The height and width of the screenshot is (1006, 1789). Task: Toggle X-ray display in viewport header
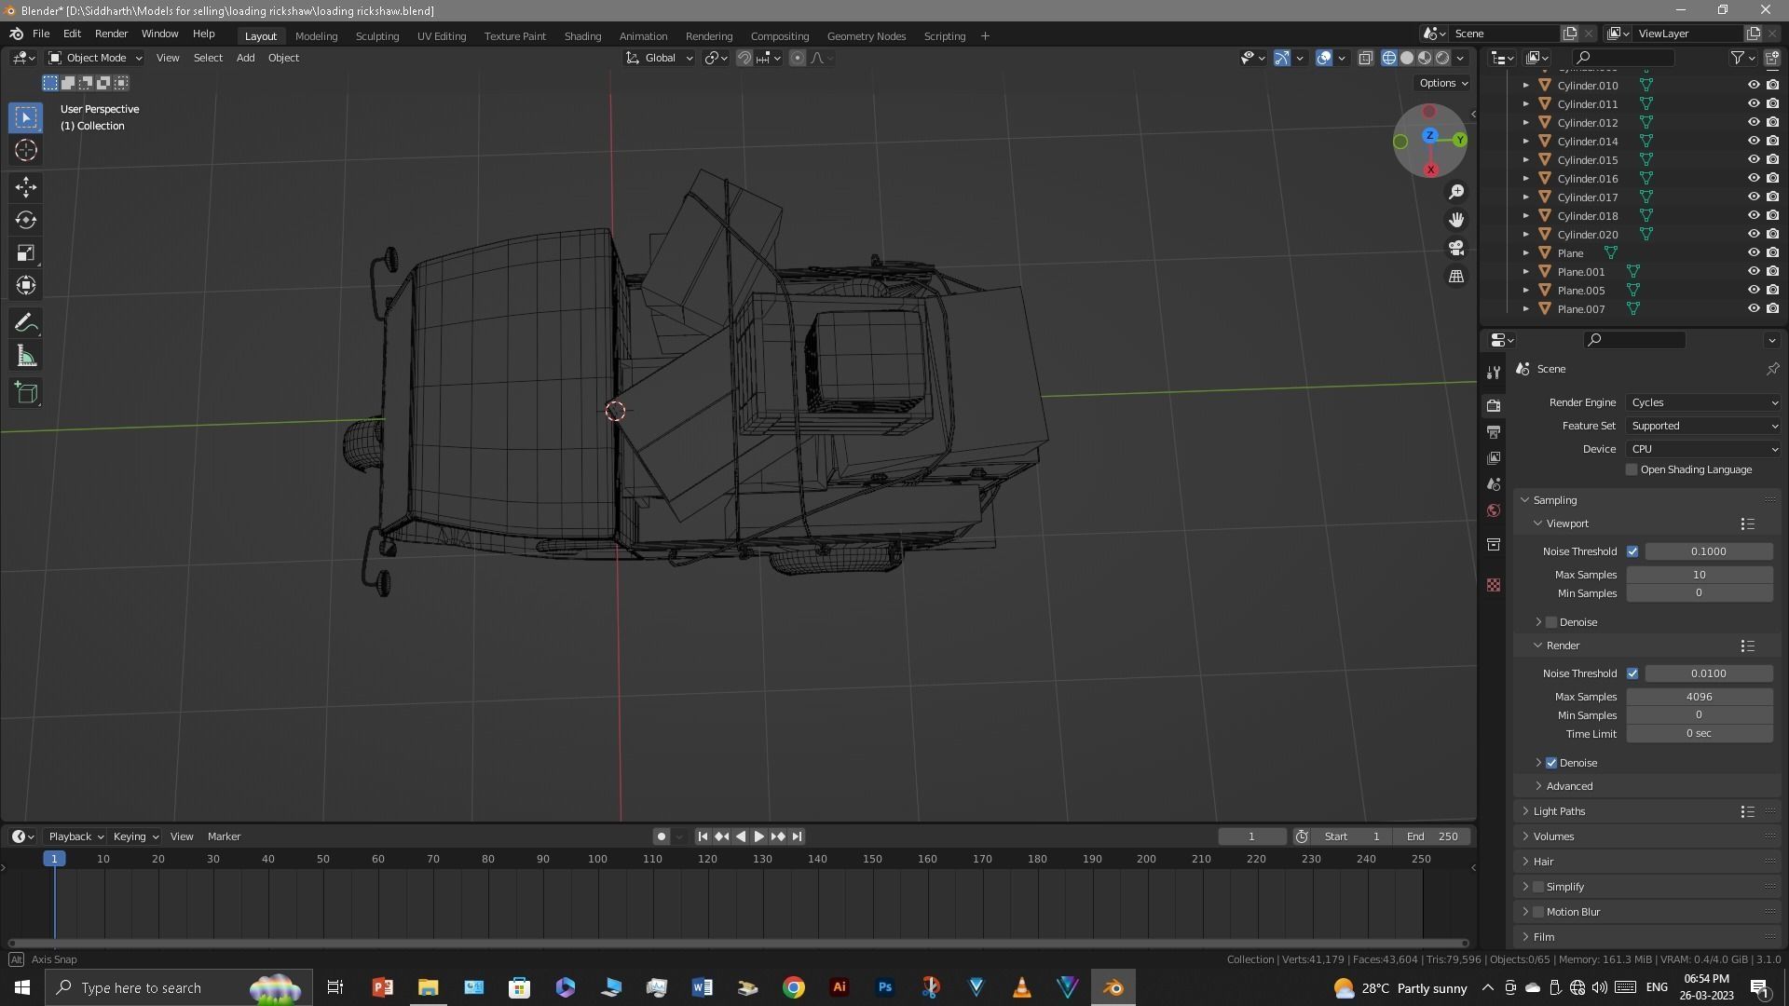pos(1365,58)
